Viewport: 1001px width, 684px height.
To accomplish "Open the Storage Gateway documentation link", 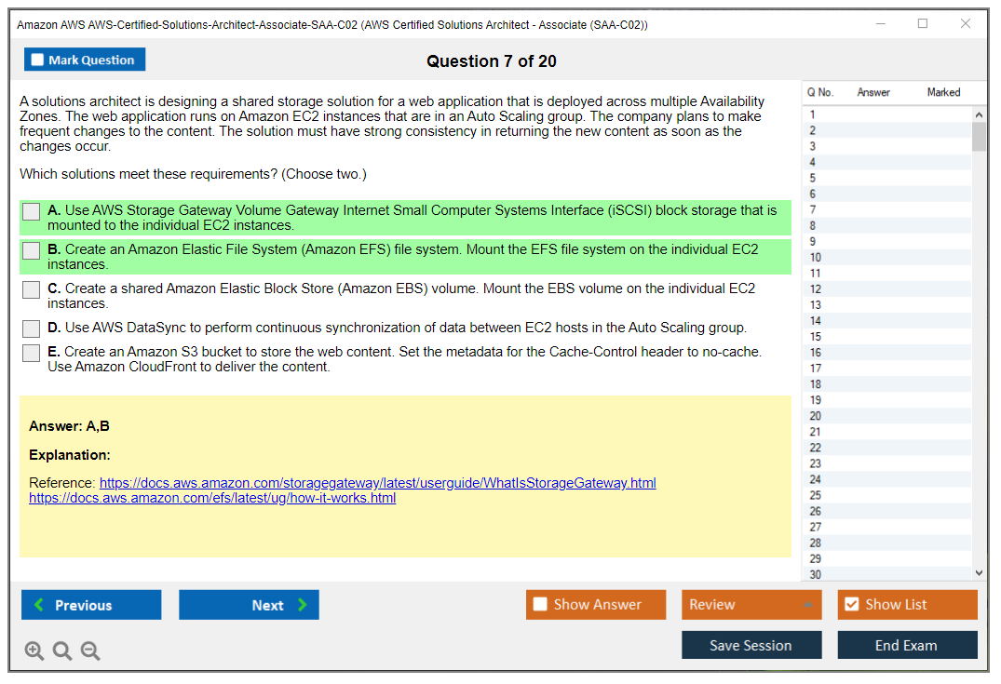I will (377, 483).
